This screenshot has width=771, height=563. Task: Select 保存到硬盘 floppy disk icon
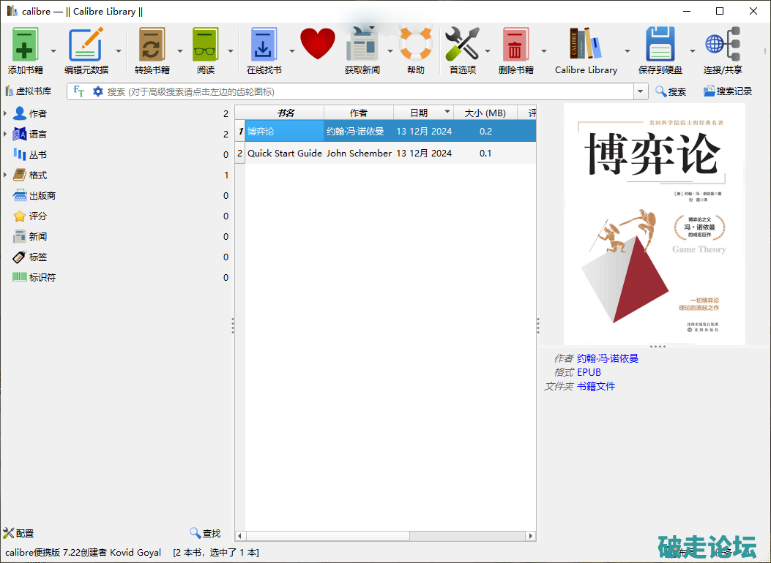[x=660, y=45]
